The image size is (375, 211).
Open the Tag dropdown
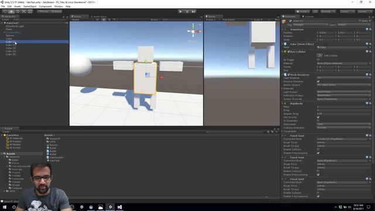click(x=310, y=25)
